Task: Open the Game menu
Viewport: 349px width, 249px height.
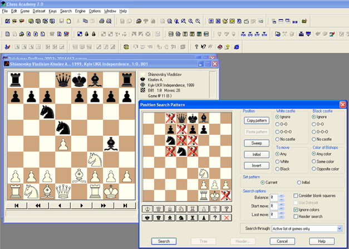Action: (24, 11)
